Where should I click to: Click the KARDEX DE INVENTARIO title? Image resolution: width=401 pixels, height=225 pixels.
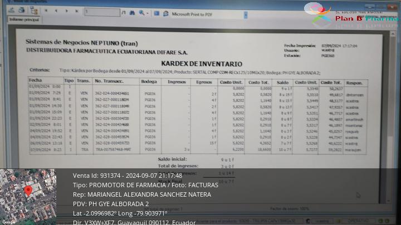click(x=202, y=64)
